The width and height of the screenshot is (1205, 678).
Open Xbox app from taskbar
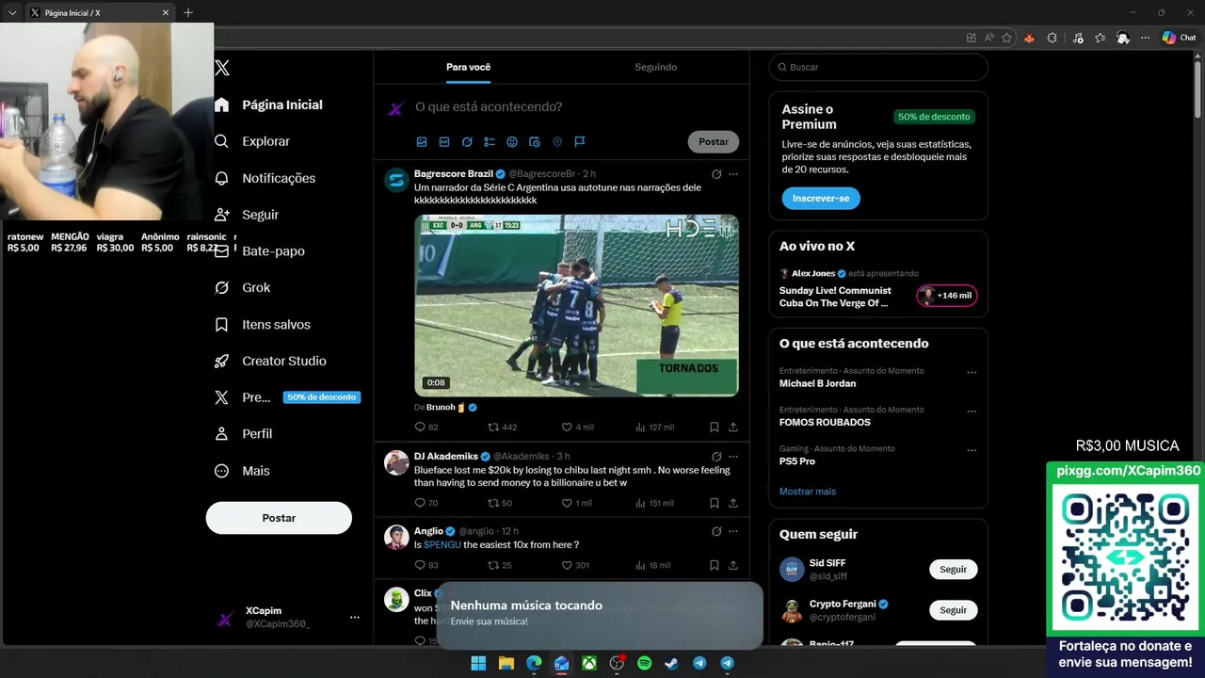tap(588, 663)
